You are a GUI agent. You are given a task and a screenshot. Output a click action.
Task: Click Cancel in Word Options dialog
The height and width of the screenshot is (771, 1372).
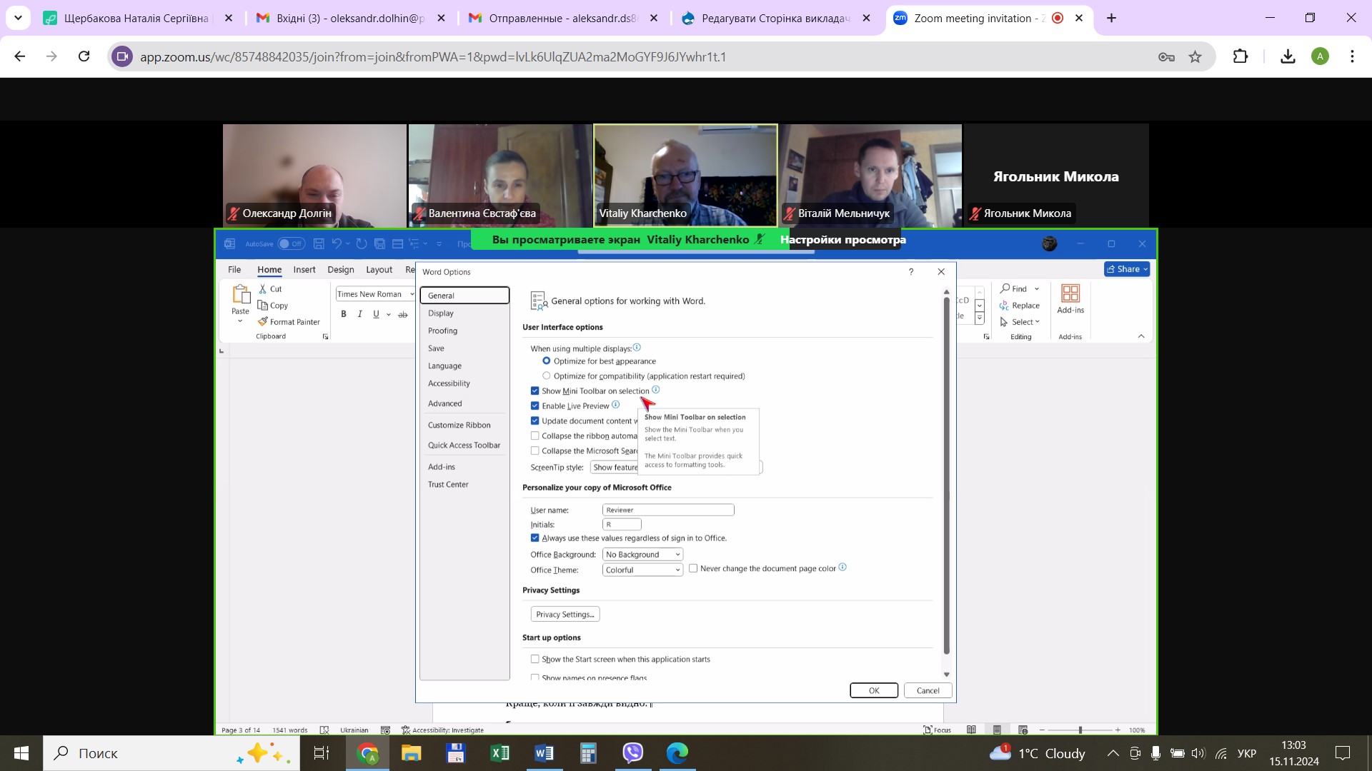(x=928, y=690)
